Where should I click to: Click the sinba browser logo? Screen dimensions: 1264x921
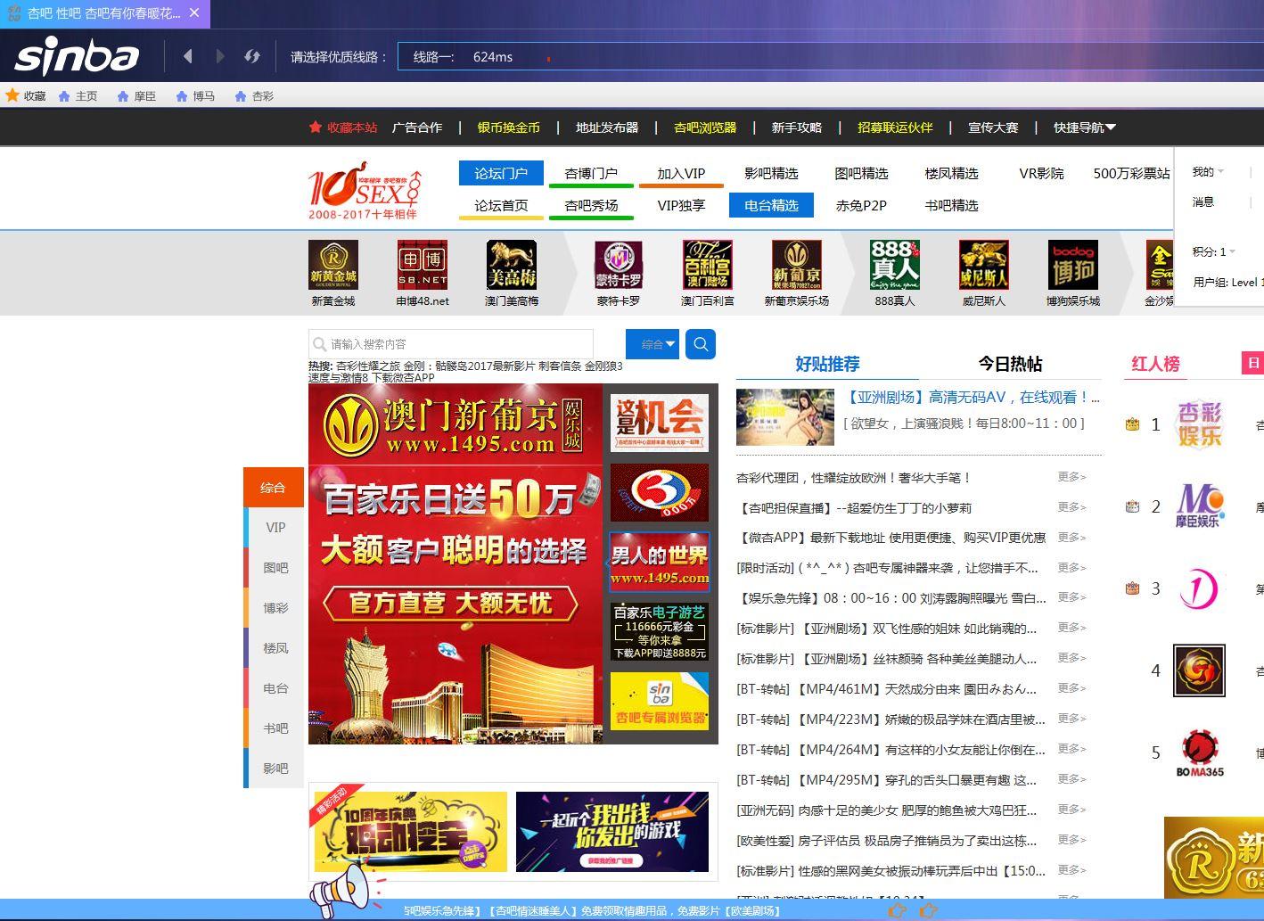[78, 56]
